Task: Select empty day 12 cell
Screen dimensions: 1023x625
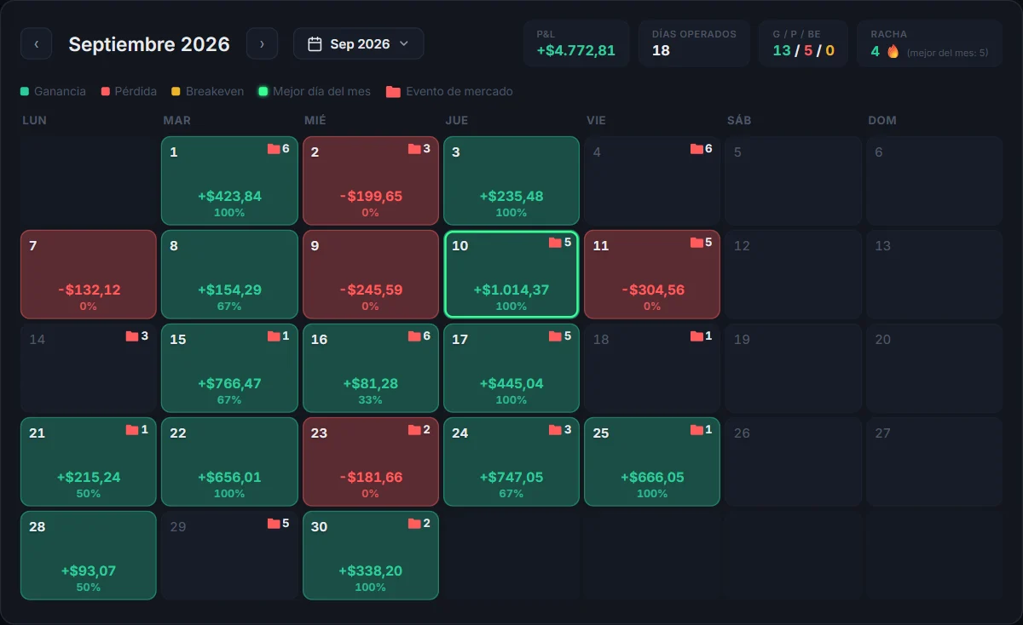Action: coord(794,274)
